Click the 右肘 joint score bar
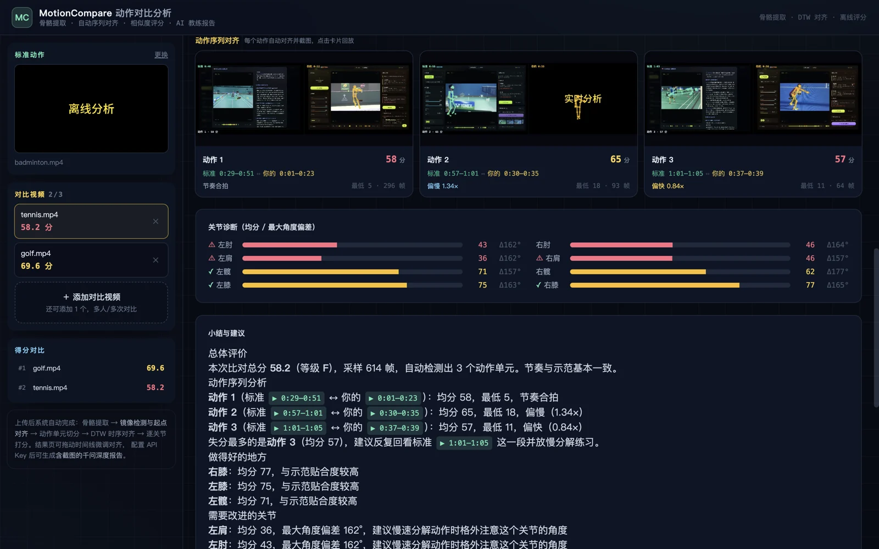 point(680,245)
